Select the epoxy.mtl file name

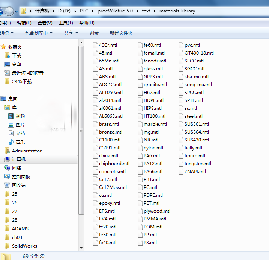[x=110, y=203]
